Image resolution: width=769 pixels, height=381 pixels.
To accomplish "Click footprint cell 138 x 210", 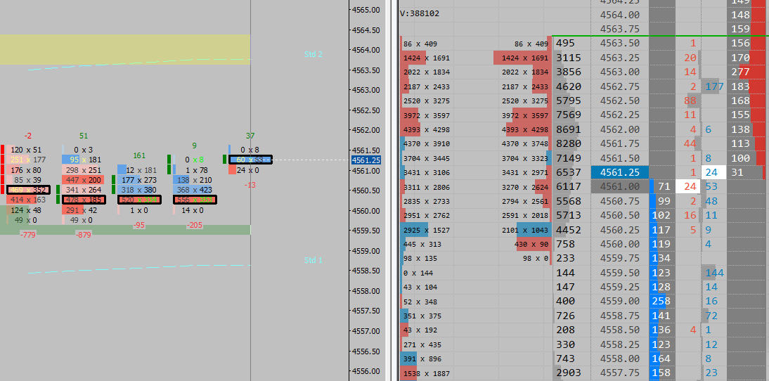I will [x=194, y=180].
